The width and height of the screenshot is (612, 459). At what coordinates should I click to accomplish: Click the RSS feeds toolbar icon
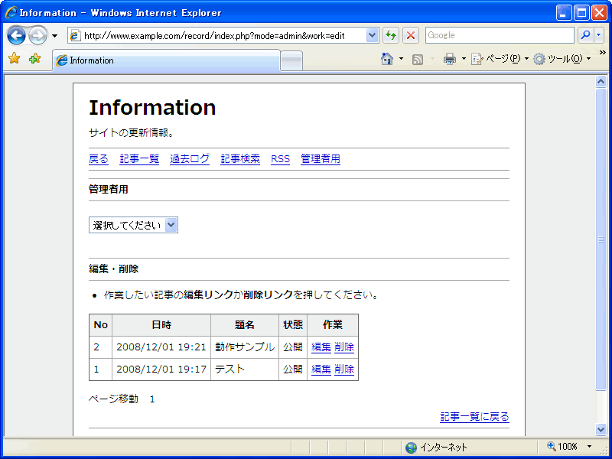pos(418,59)
